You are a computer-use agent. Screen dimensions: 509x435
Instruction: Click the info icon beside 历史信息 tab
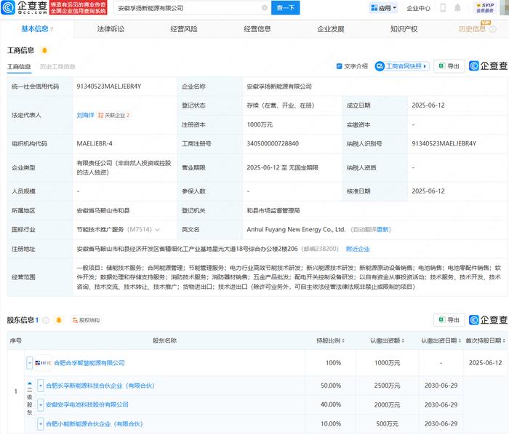[x=493, y=29]
